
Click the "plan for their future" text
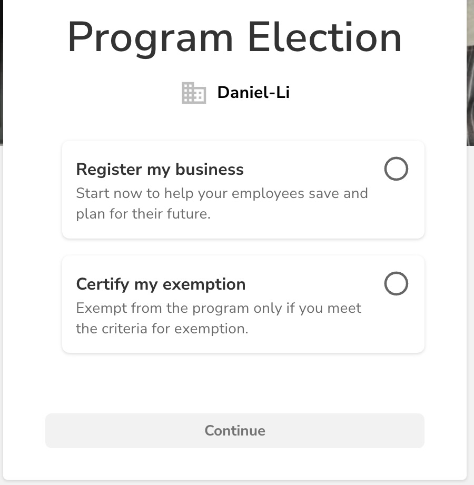pyautogui.click(x=143, y=214)
